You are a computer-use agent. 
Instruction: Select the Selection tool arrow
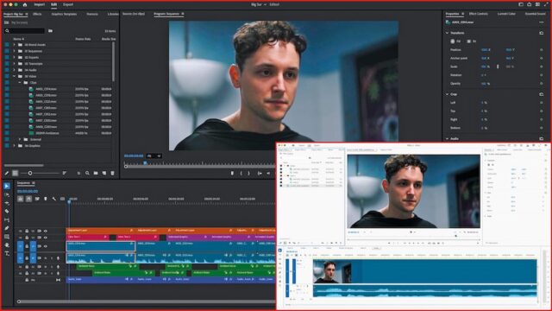point(7,186)
